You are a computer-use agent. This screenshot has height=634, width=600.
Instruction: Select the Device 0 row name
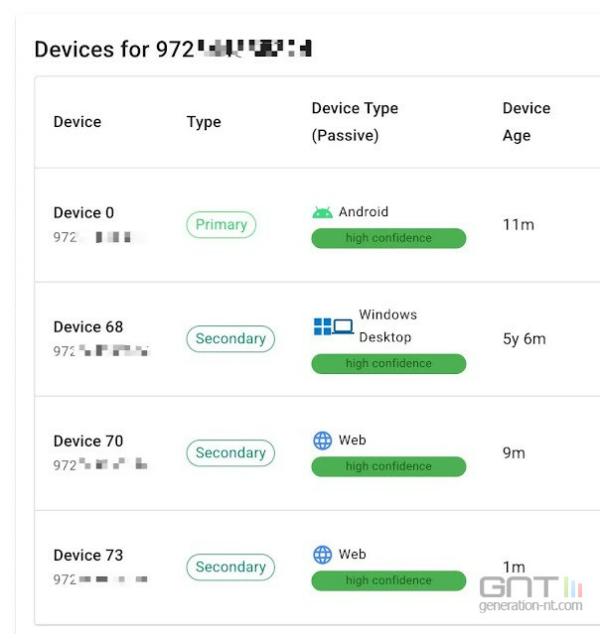coord(83,212)
